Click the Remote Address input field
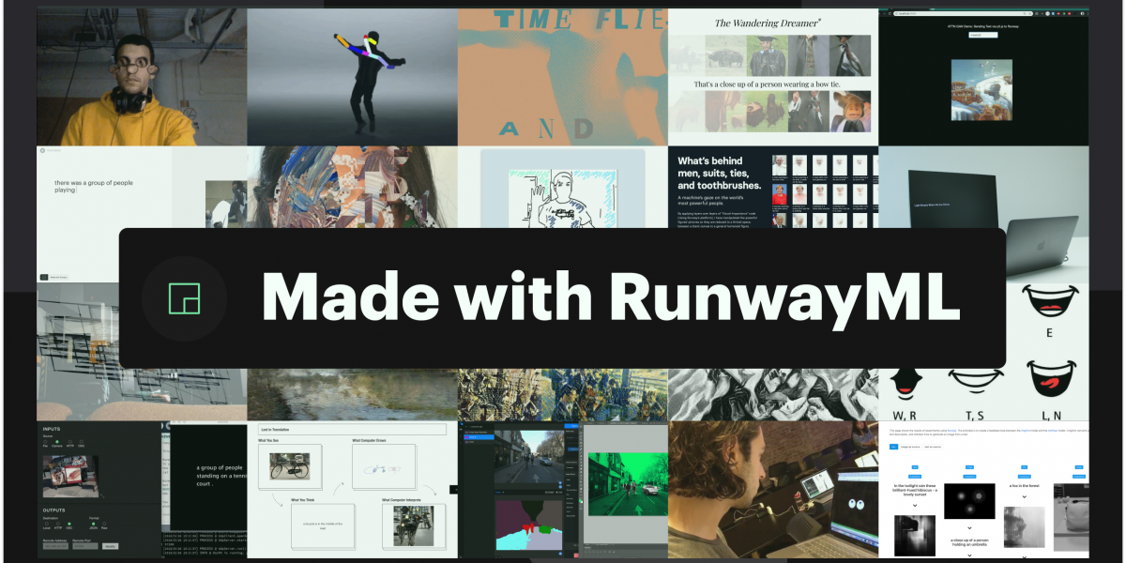The height and width of the screenshot is (563, 1126). (x=55, y=545)
